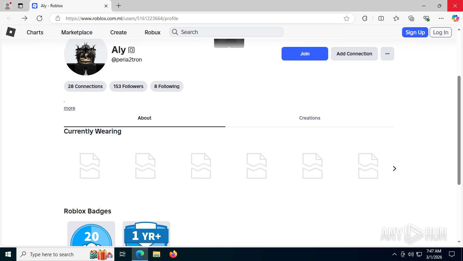Click first item placeholder in Currently Wearing
The image size is (463, 261).
click(90, 166)
